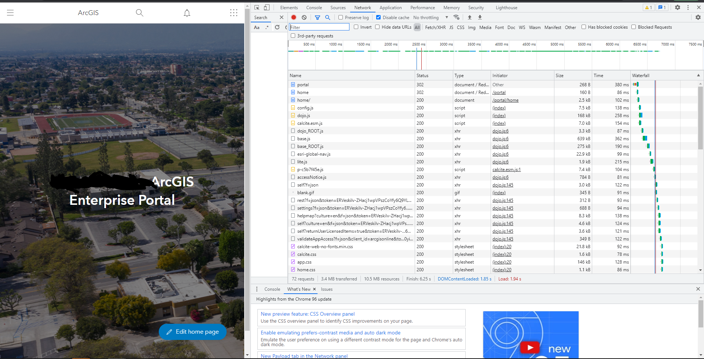The image size is (704, 359).
Task: Open the app launcher grid
Action: tap(234, 13)
